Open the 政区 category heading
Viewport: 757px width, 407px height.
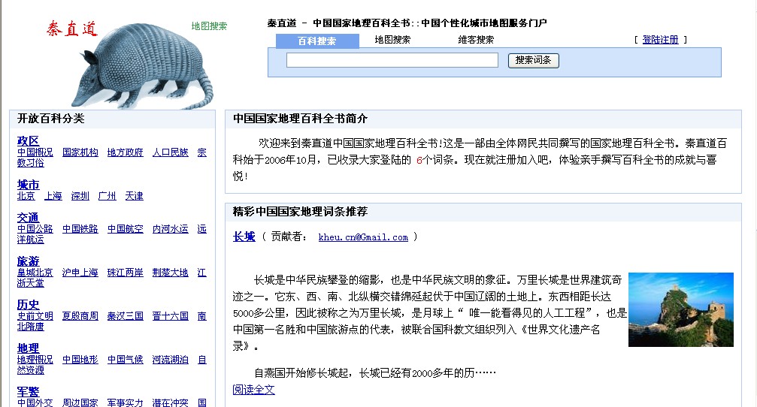pyautogui.click(x=28, y=141)
